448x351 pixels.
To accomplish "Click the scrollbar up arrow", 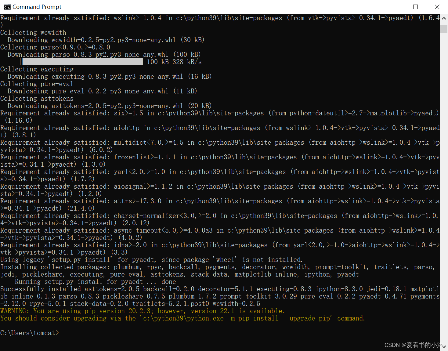I will coord(444,18).
